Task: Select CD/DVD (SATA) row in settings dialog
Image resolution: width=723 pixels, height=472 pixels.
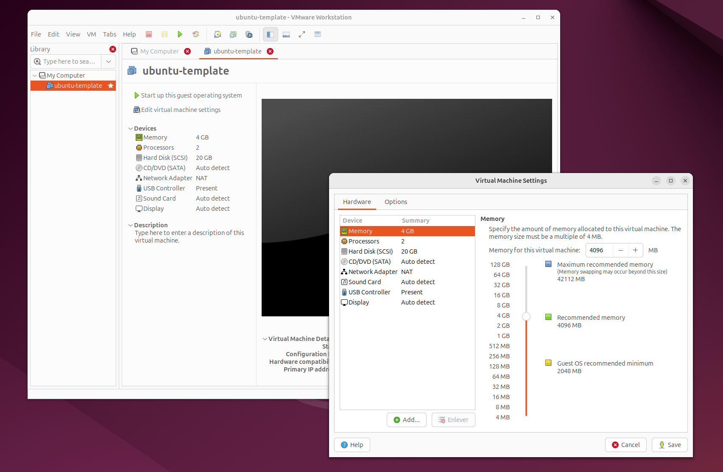Action: [407, 262]
